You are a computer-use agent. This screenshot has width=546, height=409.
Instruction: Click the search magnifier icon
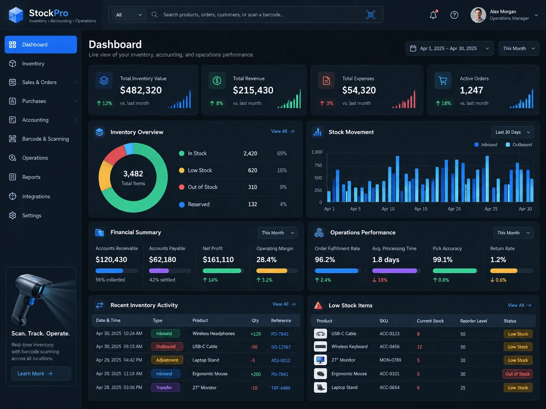[x=154, y=14]
